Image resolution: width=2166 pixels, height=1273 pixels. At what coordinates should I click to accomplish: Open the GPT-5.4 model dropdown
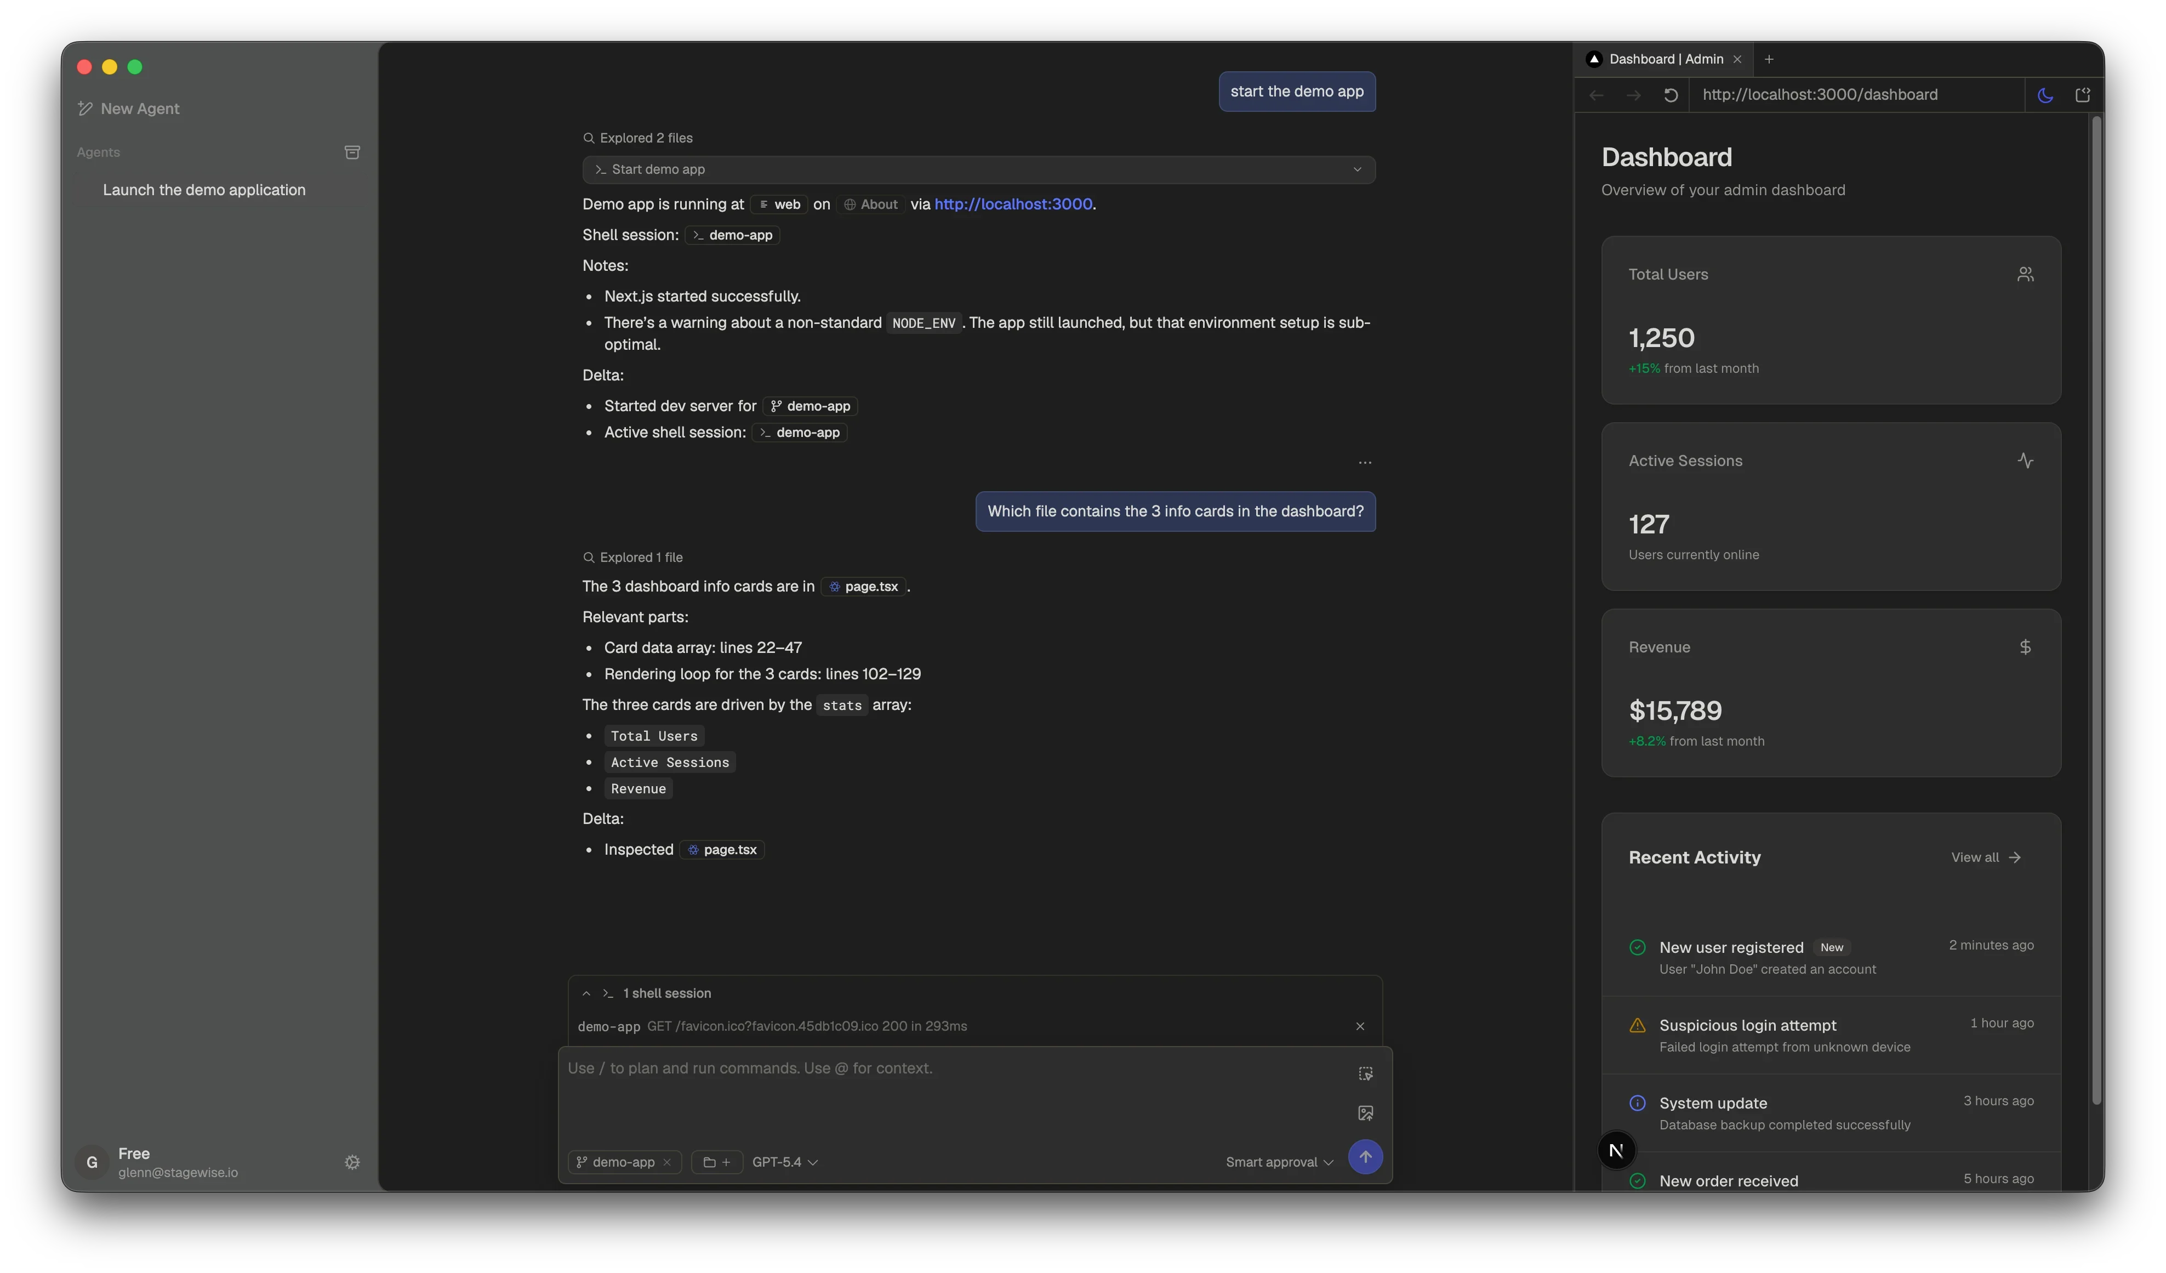coord(785,1162)
